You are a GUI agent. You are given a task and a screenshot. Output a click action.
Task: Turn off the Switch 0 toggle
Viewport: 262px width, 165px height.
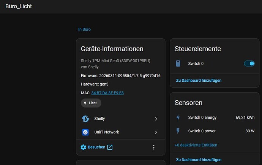click(x=249, y=63)
